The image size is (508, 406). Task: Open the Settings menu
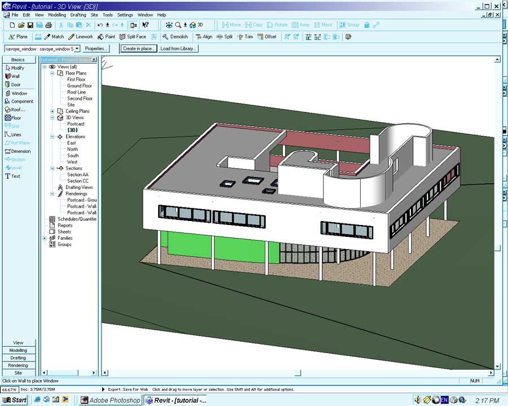click(x=125, y=15)
